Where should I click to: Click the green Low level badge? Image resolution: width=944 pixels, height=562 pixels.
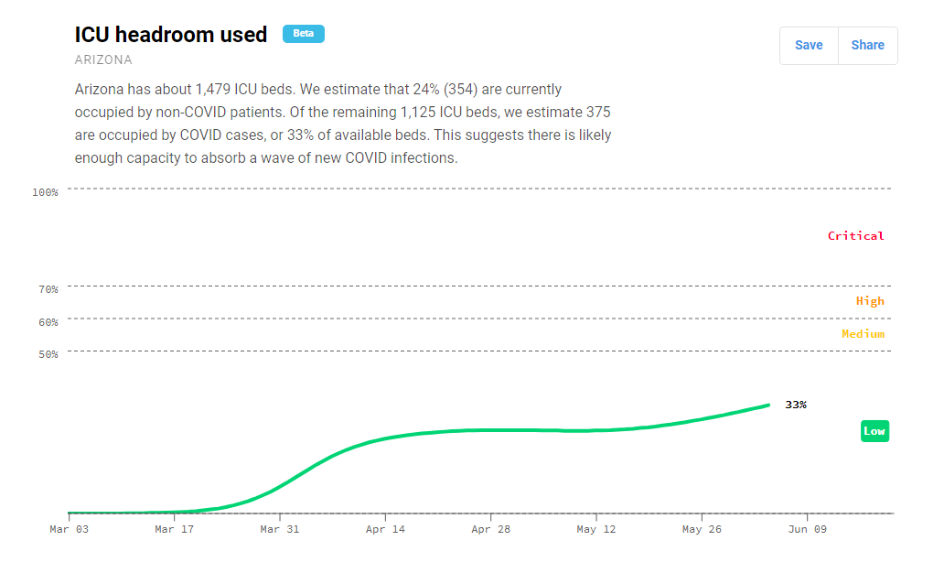click(x=874, y=431)
